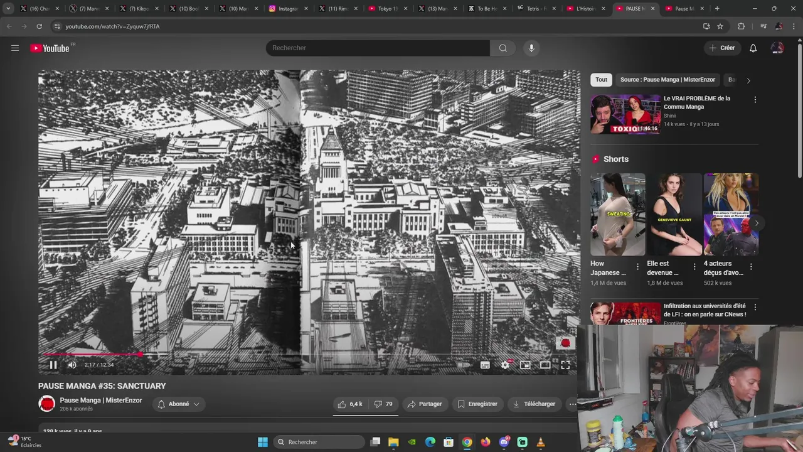The width and height of the screenshot is (803, 452).
Task: Switch to miniplayer mode
Action: coord(525,365)
